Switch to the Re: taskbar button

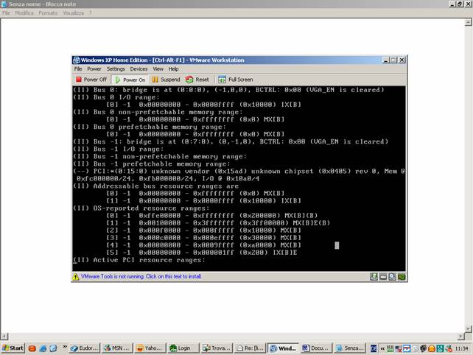pos(250,348)
